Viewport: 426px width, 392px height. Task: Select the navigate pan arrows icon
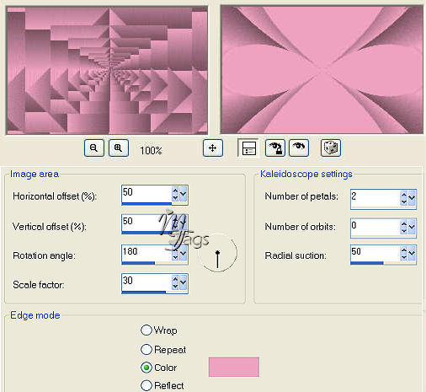pos(213,148)
